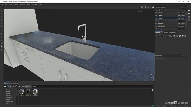The width and height of the screenshot is (191, 107).
Task: Open Base Color channel dropdown
Action: point(159,36)
